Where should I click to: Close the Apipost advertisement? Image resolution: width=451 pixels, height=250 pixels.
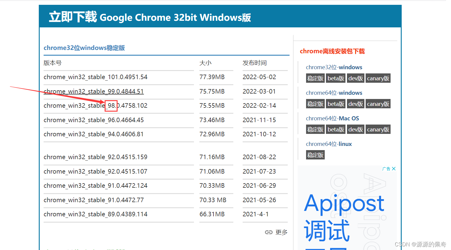[x=394, y=168]
